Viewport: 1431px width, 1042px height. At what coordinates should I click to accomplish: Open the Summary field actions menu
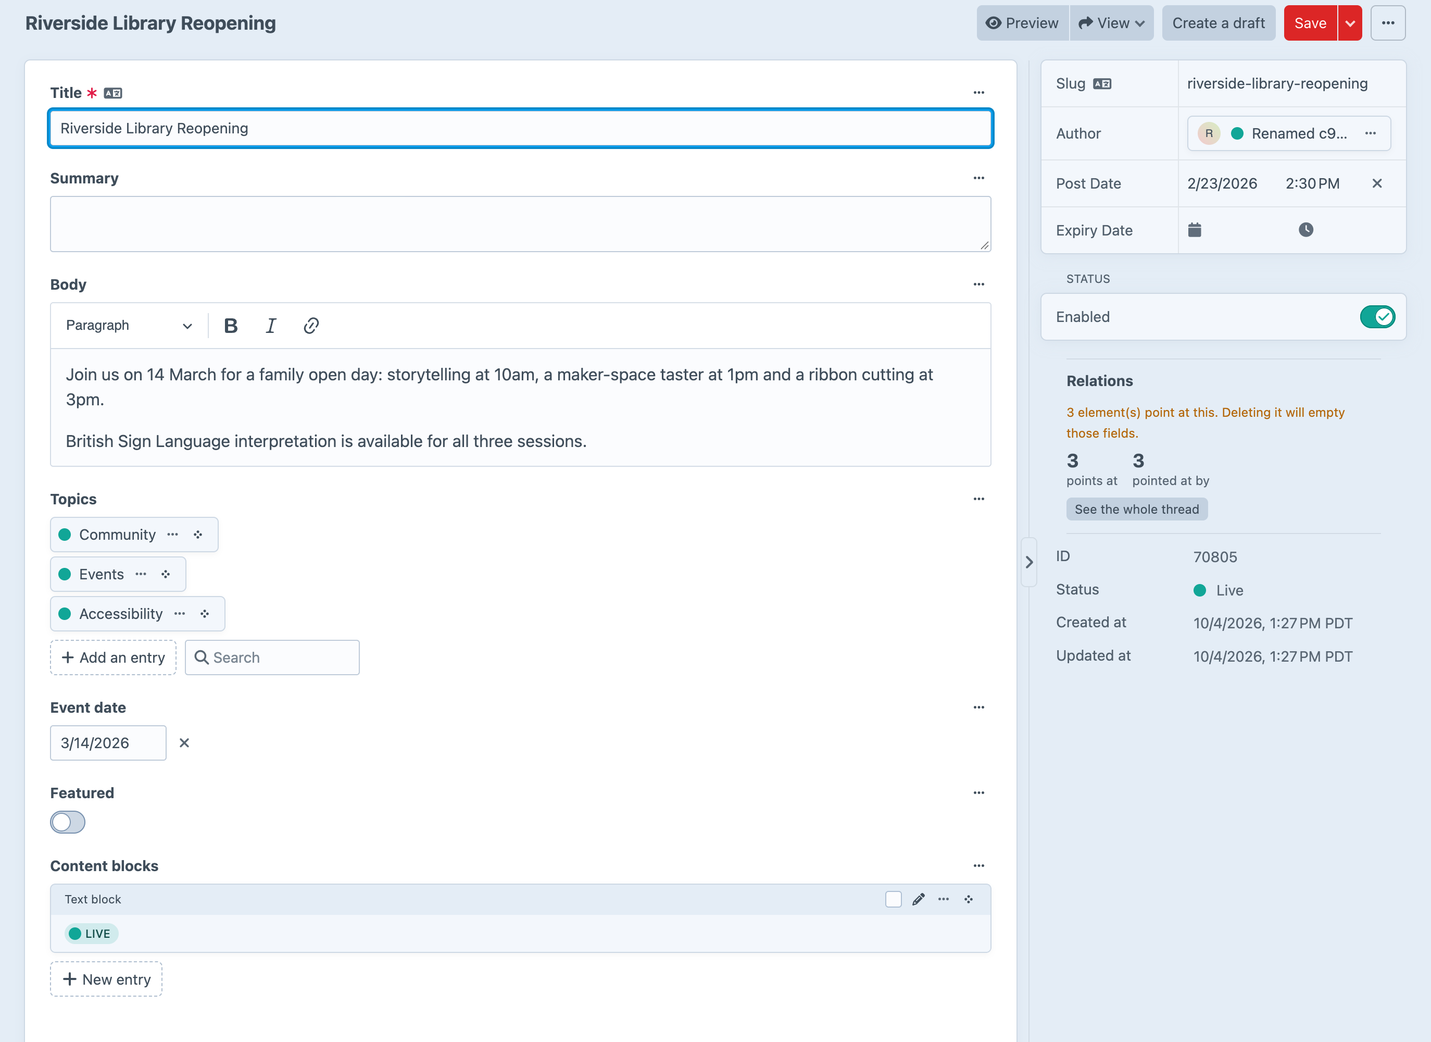coord(978,178)
